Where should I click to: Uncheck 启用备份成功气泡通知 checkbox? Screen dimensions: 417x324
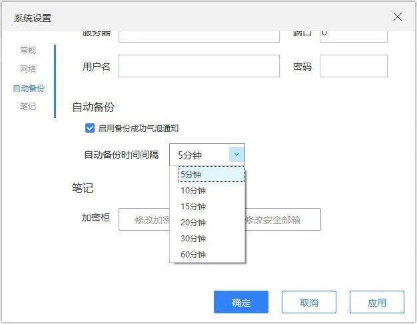[90, 128]
